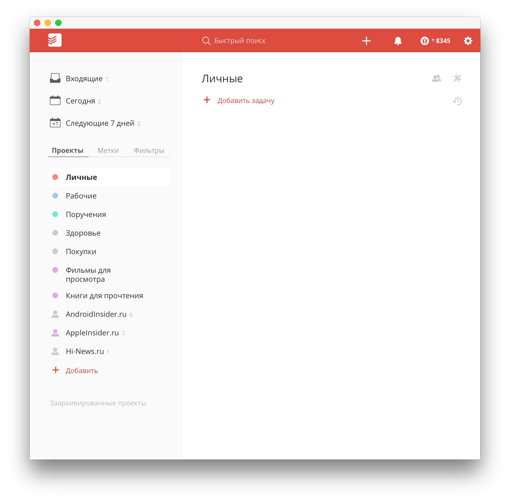
Task: Click the purple dot beside Книги для прочтения
Action: pos(55,295)
